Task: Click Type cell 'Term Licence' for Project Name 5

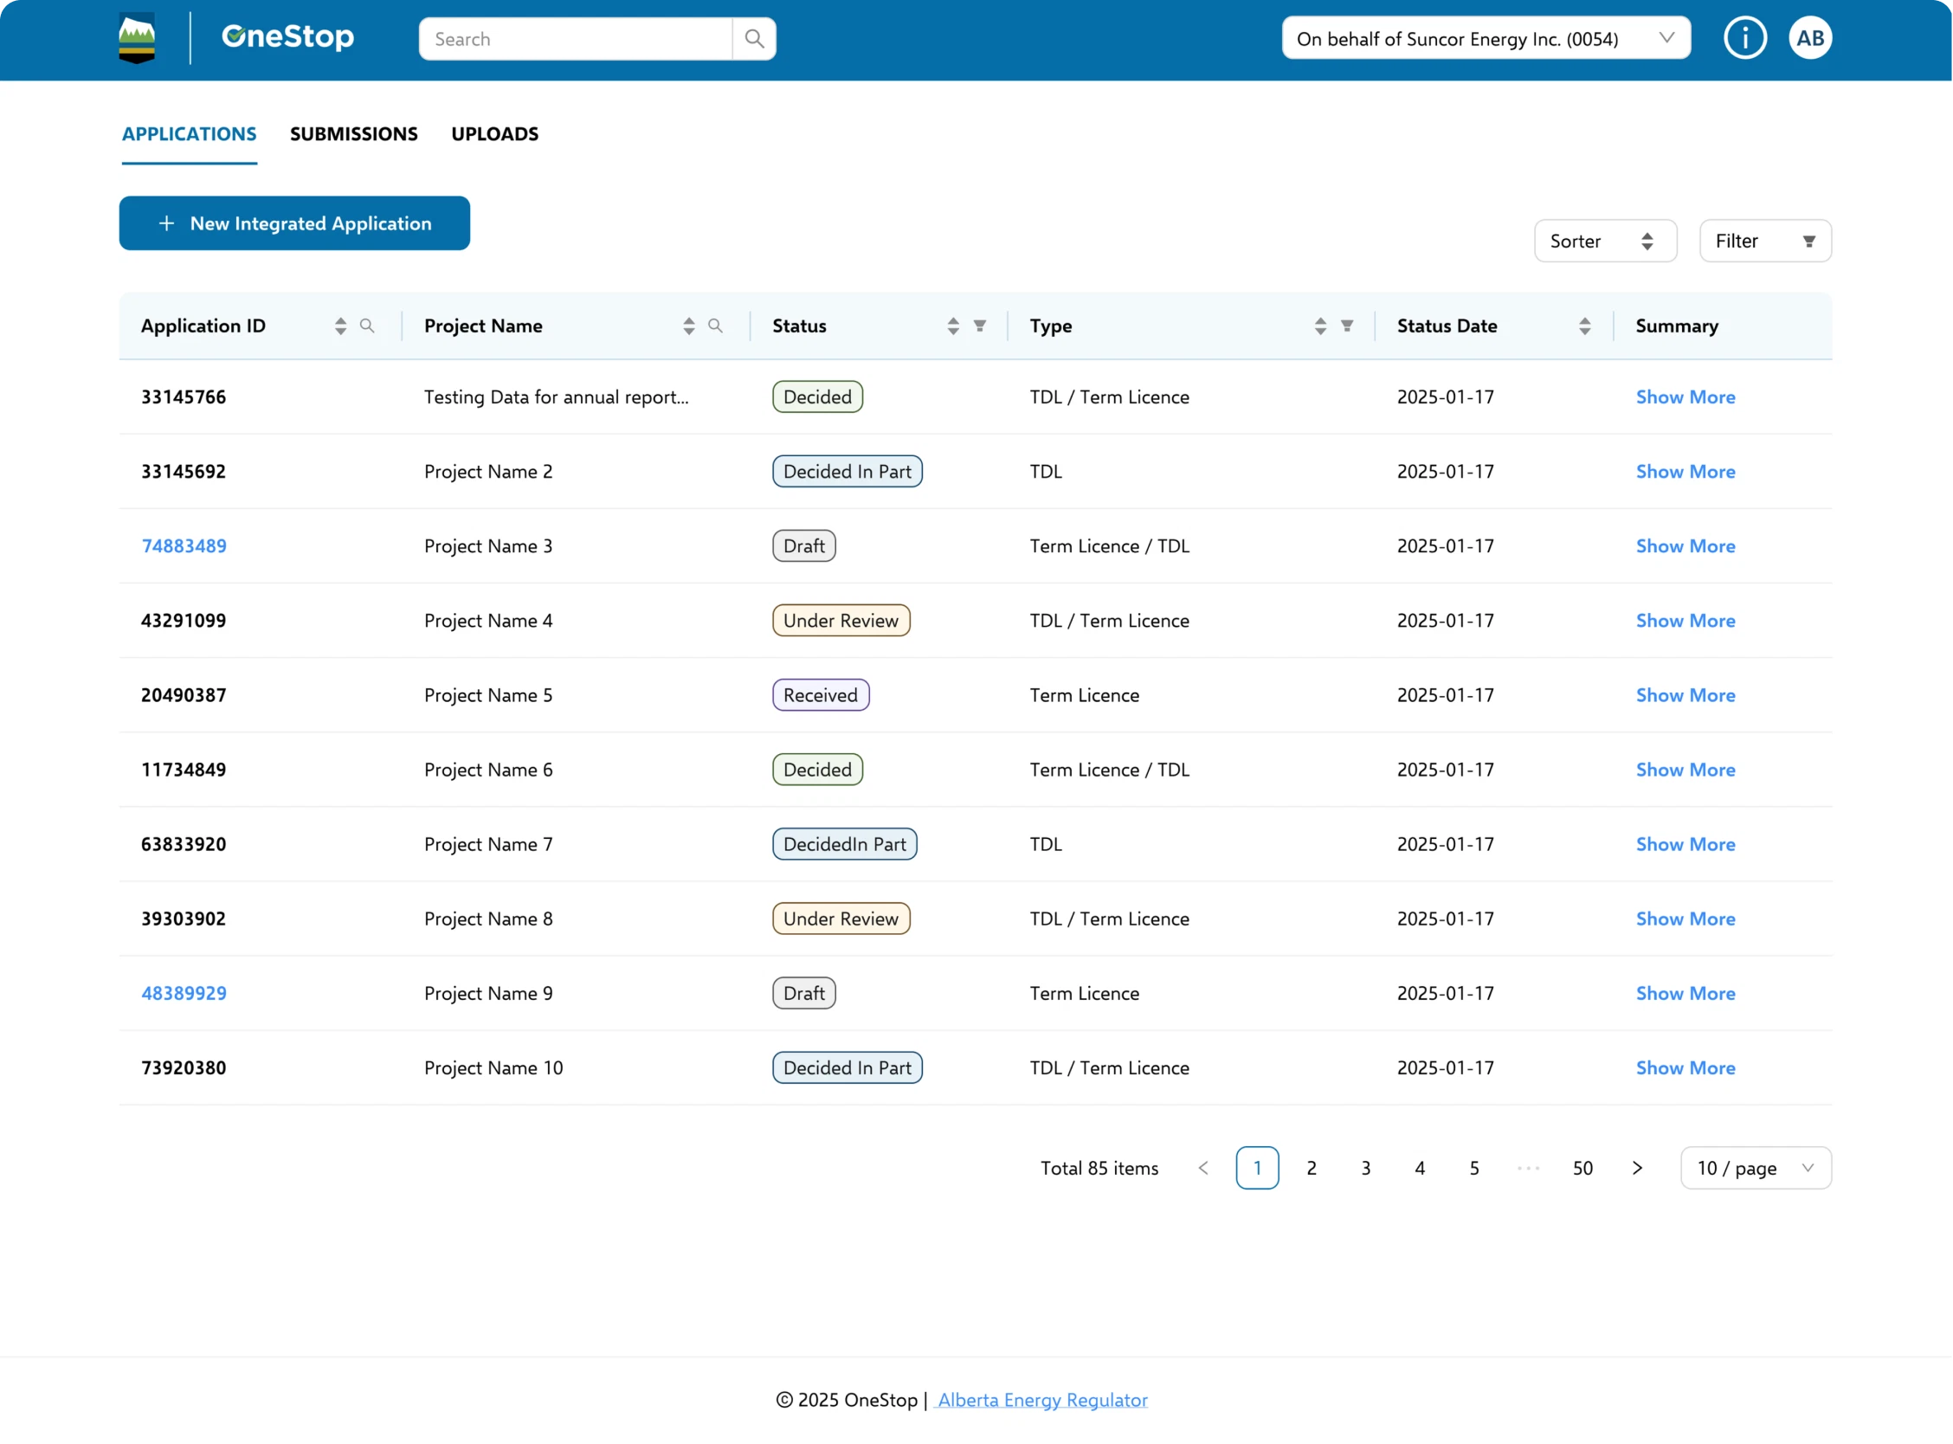Action: [1085, 695]
